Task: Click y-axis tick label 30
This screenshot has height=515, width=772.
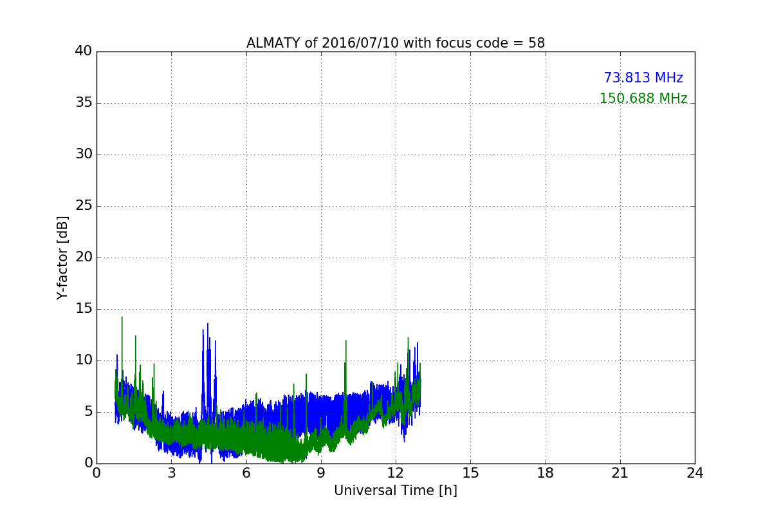Action: [x=84, y=154]
